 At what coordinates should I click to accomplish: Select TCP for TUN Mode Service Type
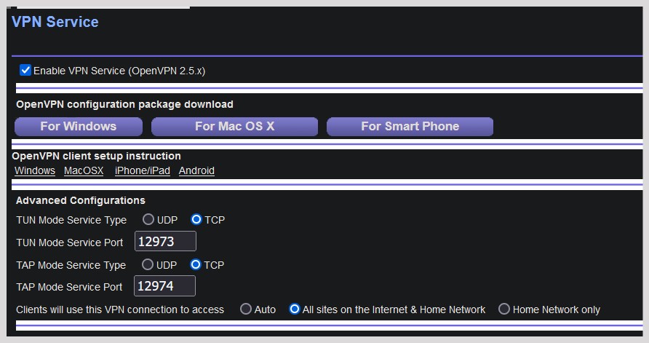click(196, 219)
